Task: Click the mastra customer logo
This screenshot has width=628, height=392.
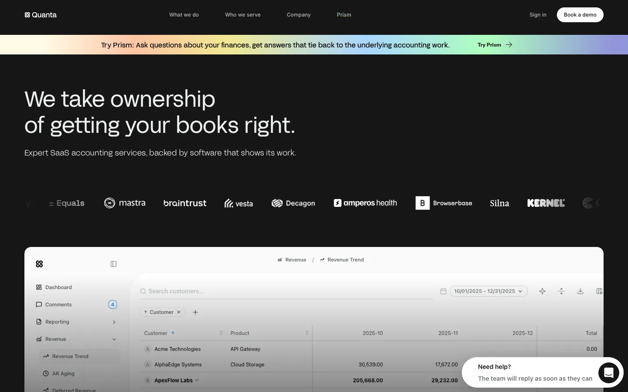Action: 125,203
